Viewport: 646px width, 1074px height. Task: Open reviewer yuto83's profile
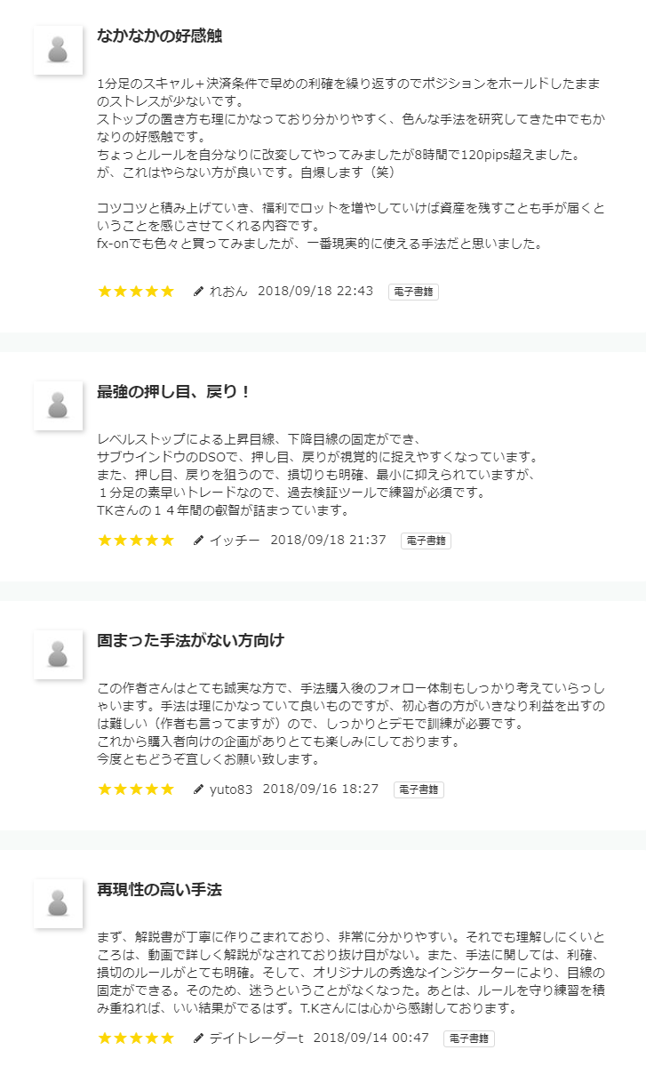pyautogui.click(x=231, y=789)
